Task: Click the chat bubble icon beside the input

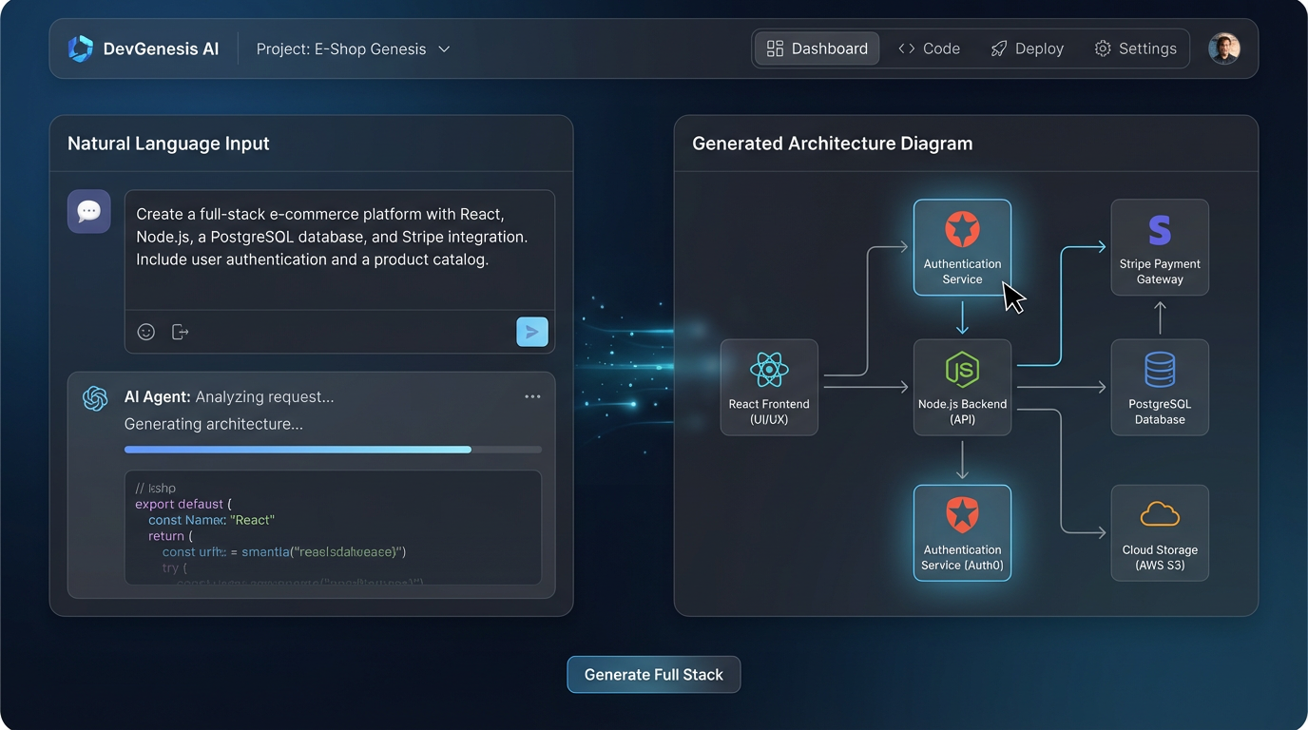Action: (88, 211)
